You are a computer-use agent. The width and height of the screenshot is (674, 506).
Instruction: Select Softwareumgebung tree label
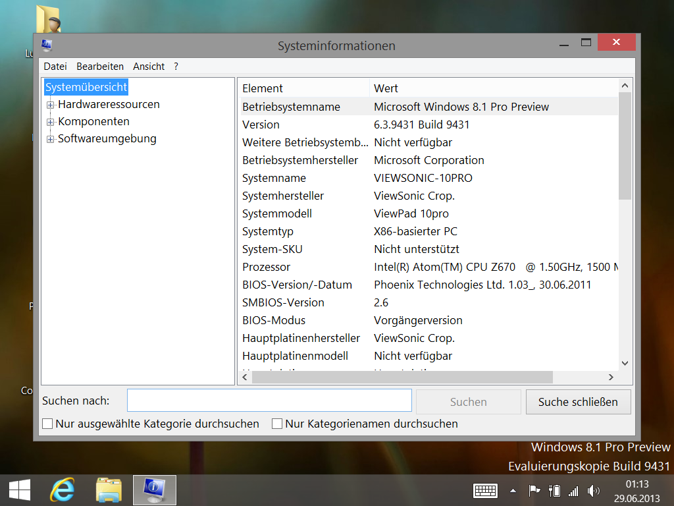point(107,138)
